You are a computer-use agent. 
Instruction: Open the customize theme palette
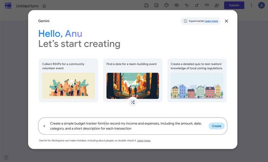click(166, 5)
